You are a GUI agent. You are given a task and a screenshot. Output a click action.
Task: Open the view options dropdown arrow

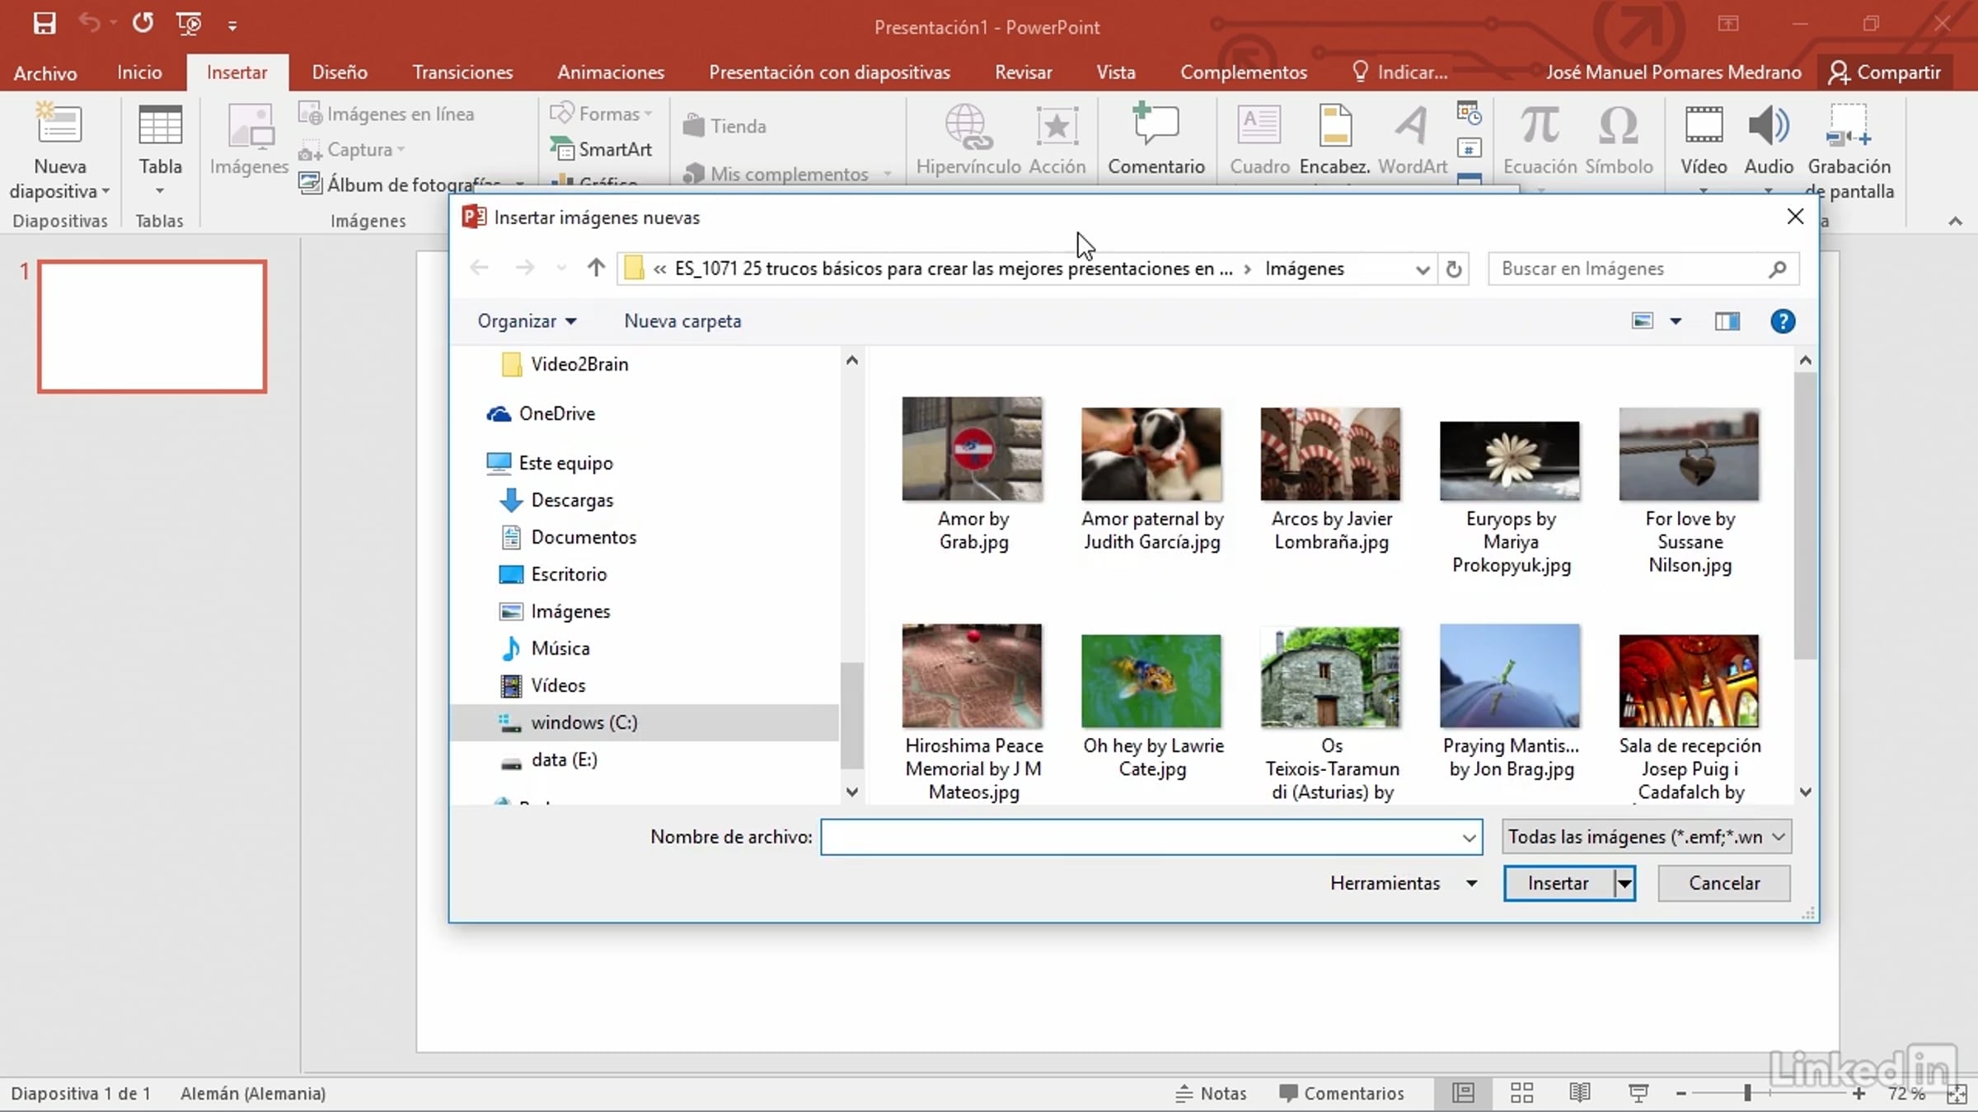(x=1676, y=321)
